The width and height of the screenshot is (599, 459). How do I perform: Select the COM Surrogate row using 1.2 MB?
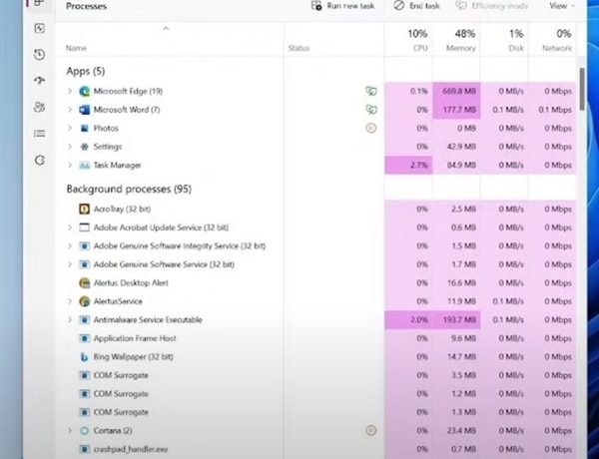click(315, 394)
